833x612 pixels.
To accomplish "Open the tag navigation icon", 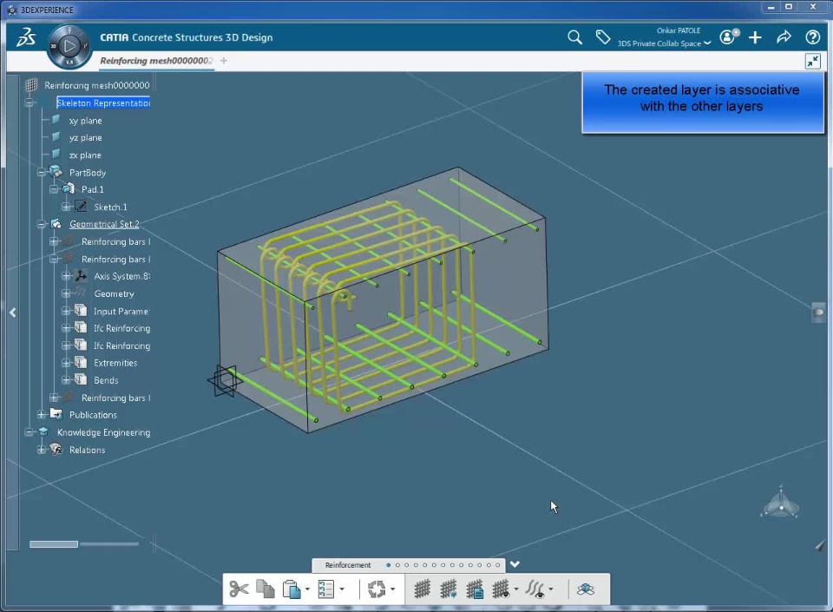I will coord(602,37).
